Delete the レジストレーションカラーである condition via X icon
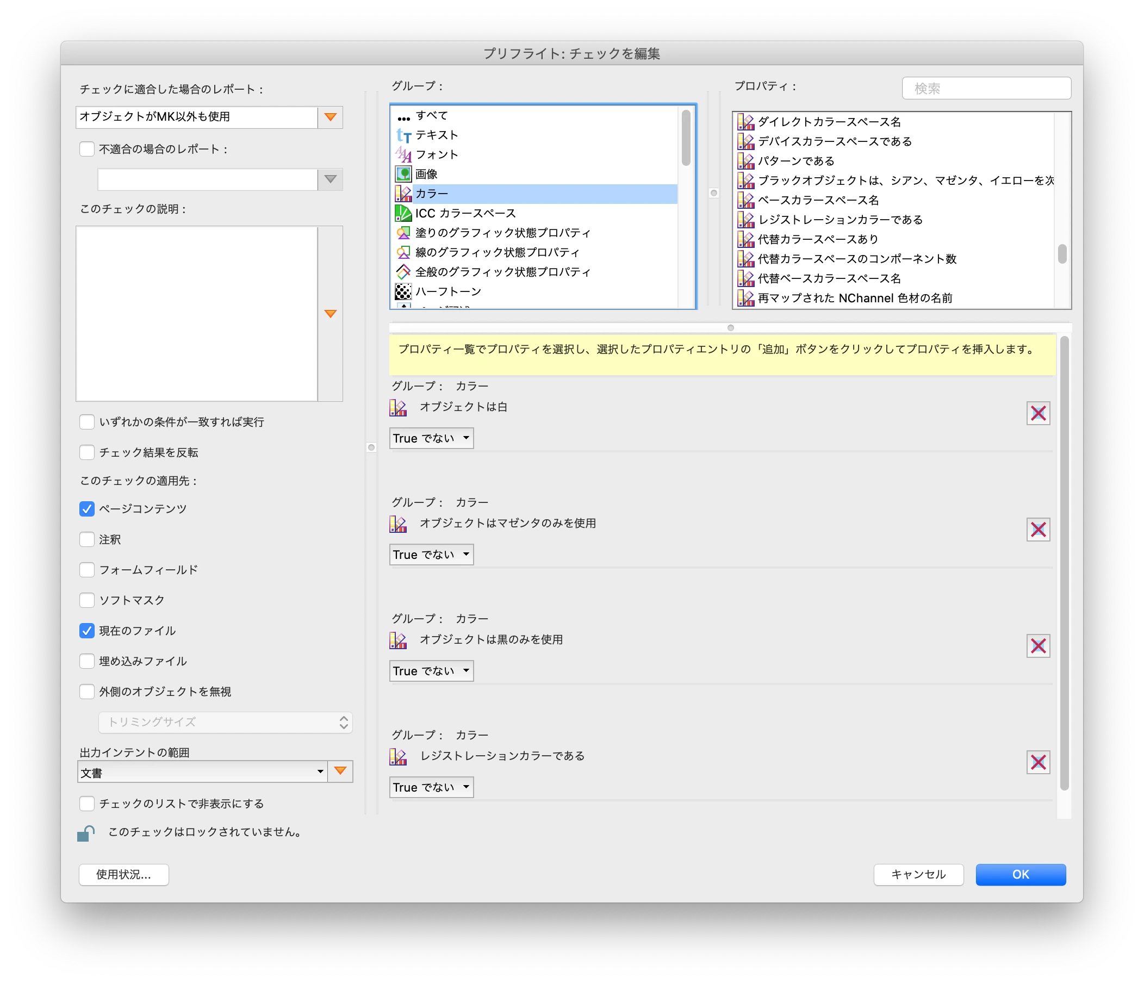This screenshot has height=983, width=1144. (1037, 762)
